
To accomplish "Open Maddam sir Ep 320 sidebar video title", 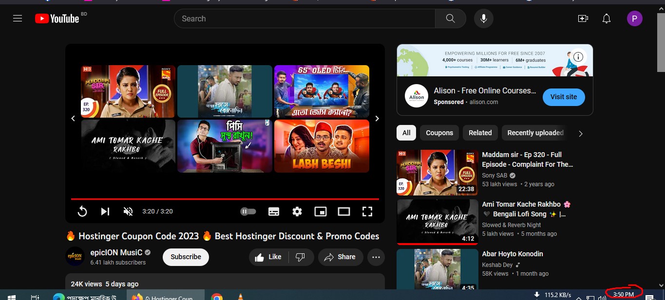I will point(528,159).
